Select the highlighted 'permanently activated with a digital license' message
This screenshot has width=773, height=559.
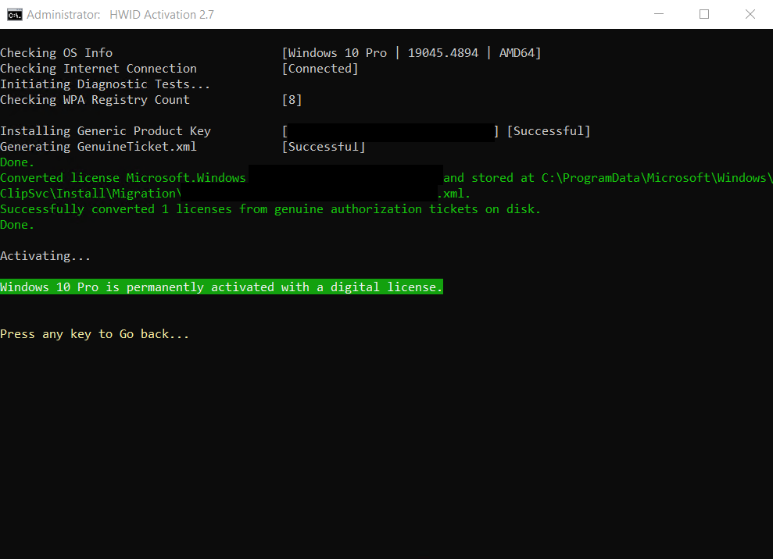(221, 287)
